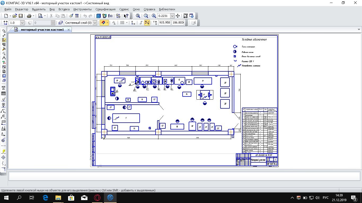This screenshot has height=203, width=362.
Task: Click the Pan view crosshair-arrows icon
Action: (178, 16)
